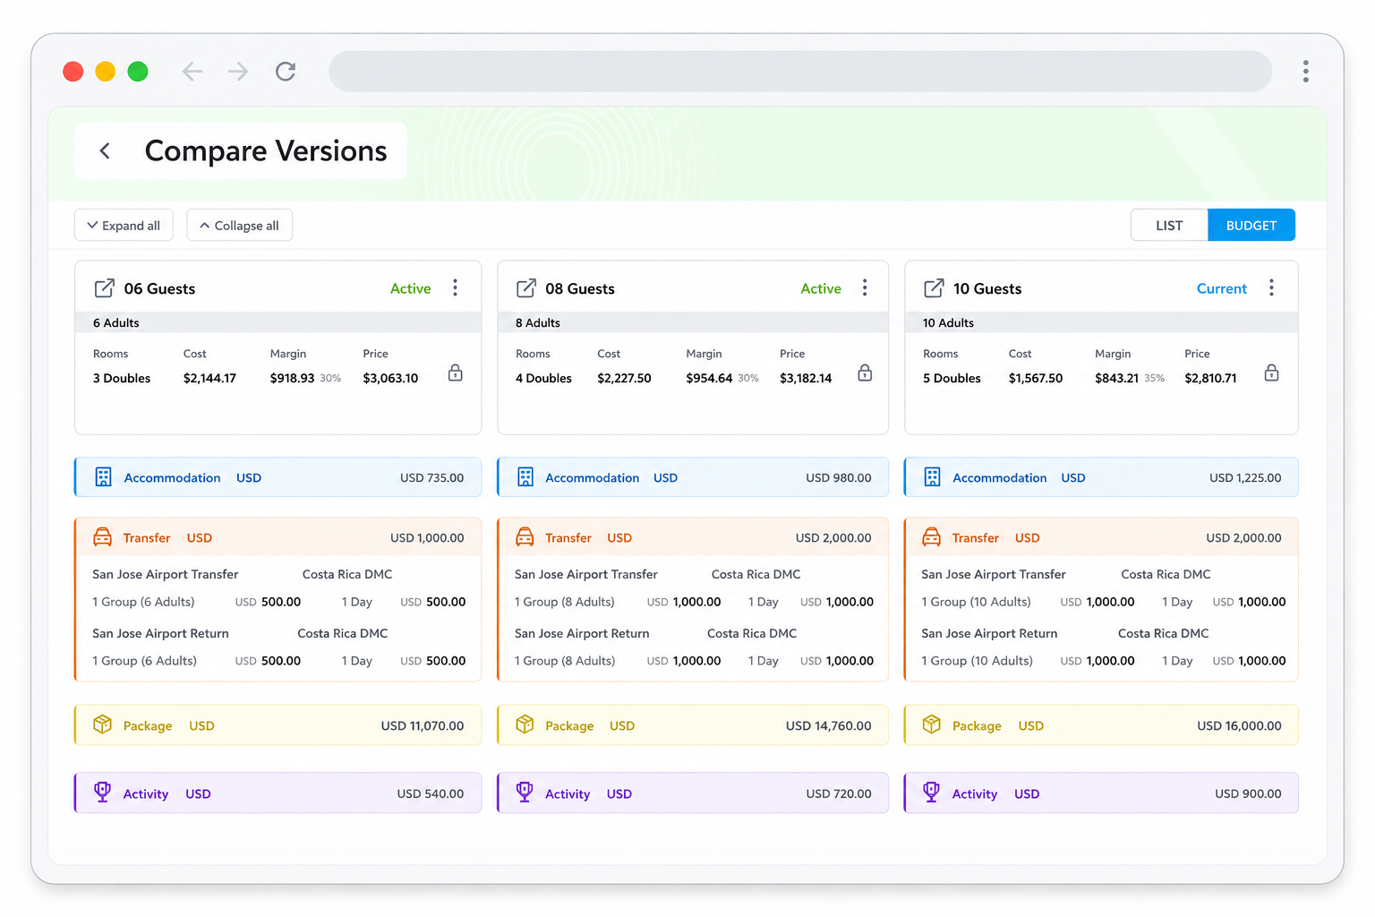Click the browser back arrow
The height and width of the screenshot is (917, 1375).
tap(192, 72)
